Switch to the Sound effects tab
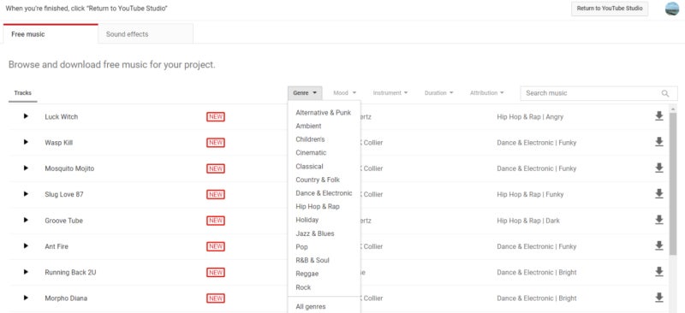The width and height of the screenshot is (685, 313). coord(146,34)
